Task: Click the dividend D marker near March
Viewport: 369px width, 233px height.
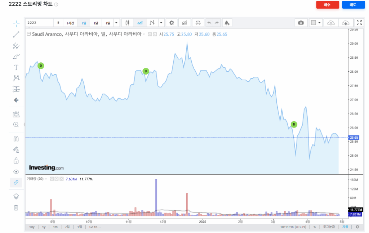Action: pyautogui.click(x=294, y=124)
